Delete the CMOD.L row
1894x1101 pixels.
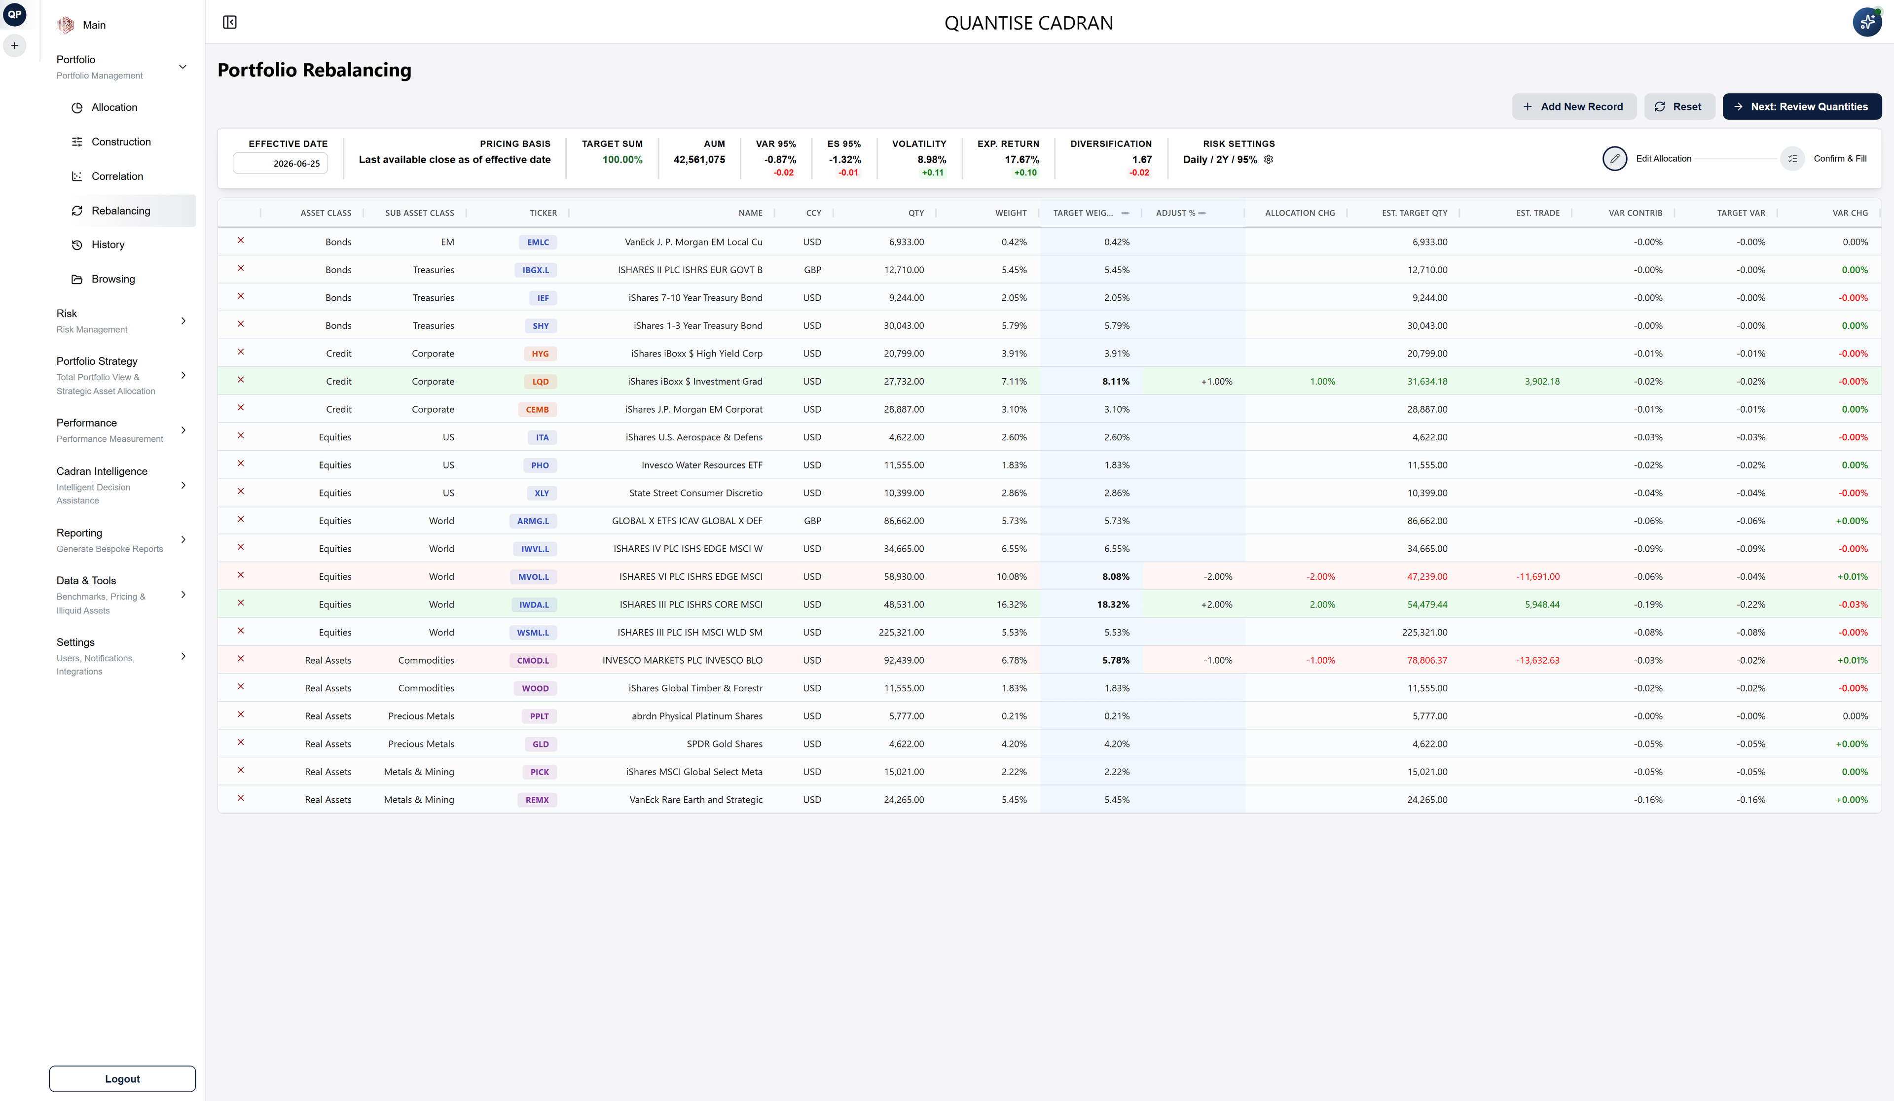click(241, 658)
